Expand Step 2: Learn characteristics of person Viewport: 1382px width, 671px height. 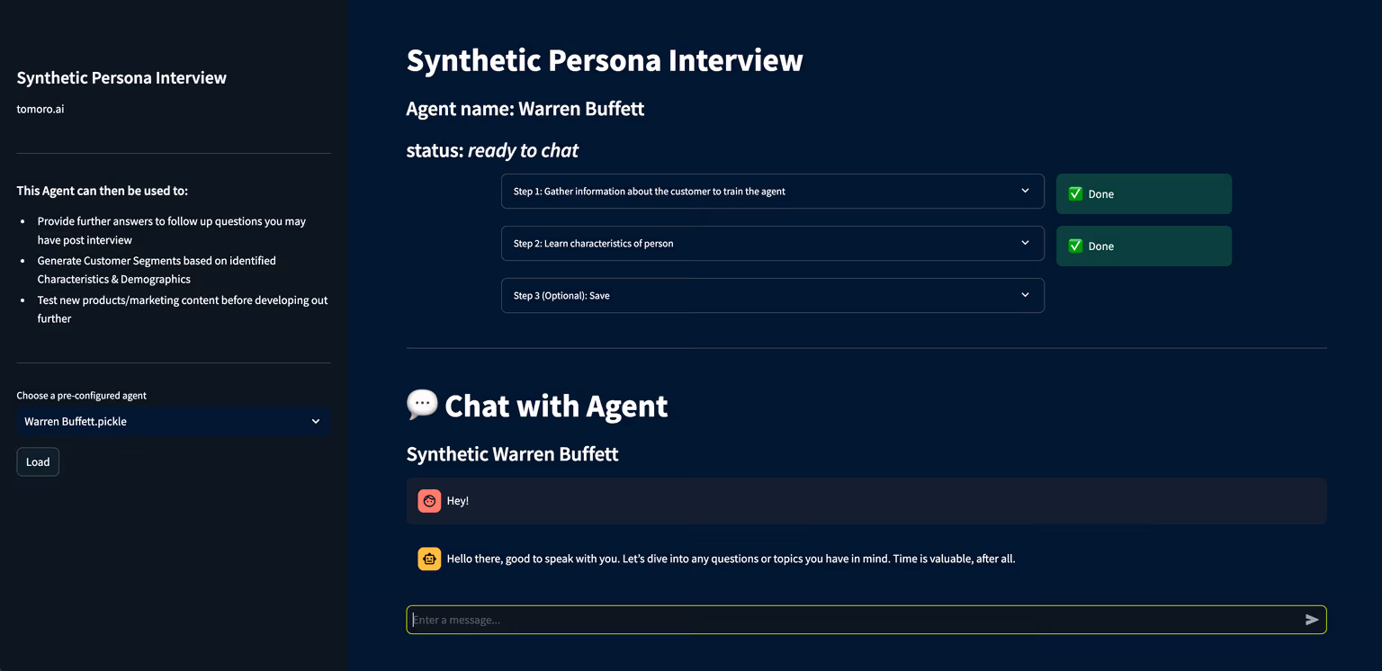pos(773,244)
